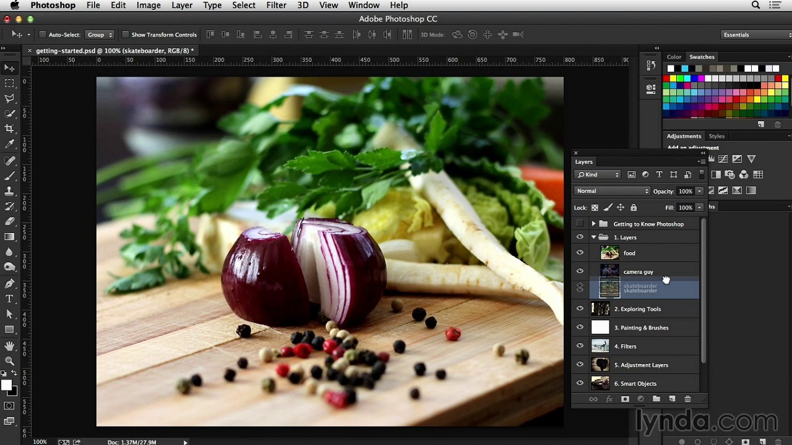Screen dimensions: 792x445
Task: Open Spotlight search in the menu bar
Action: tap(755, 5)
